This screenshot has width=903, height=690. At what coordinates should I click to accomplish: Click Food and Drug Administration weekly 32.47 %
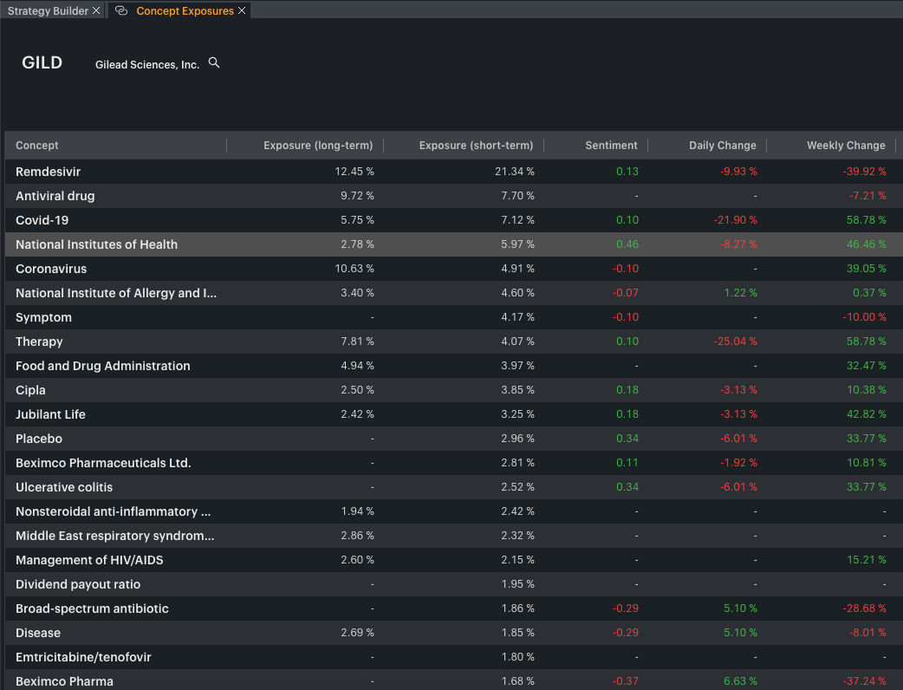point(866,366)
